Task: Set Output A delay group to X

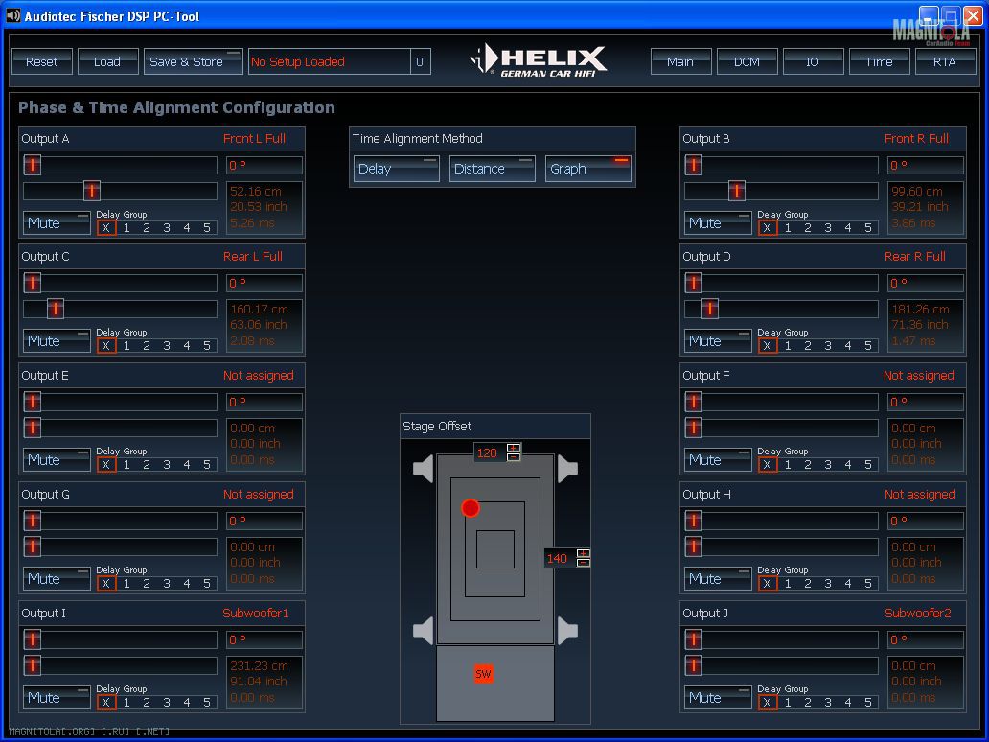Action: pos(106,228)
